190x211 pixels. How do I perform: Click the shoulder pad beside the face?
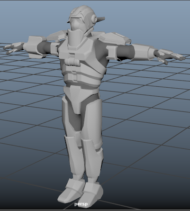pyautogui.click(x=57, y=36)
